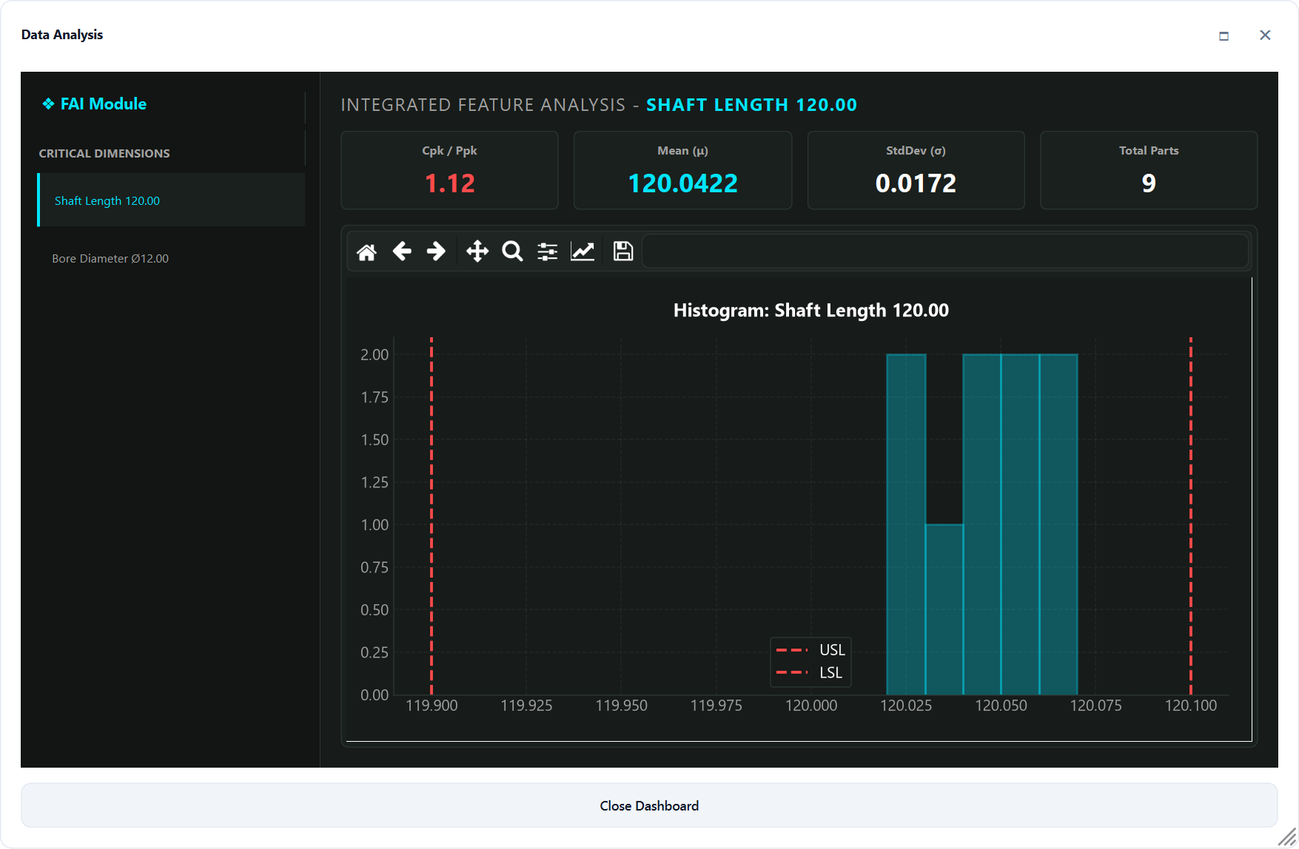Viewport: 1299px width, 849px height.
Task: Click the x-axis label 120.000
Action: click(811, 706)
